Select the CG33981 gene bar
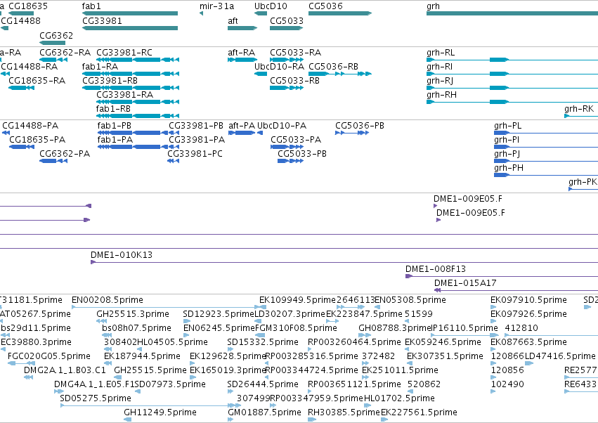The image size is (598, 423). (x=130, y=28)
